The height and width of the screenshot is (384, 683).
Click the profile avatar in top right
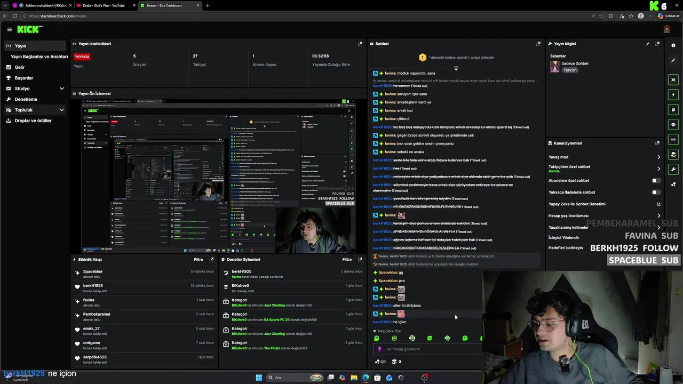(x=667, y=29)
